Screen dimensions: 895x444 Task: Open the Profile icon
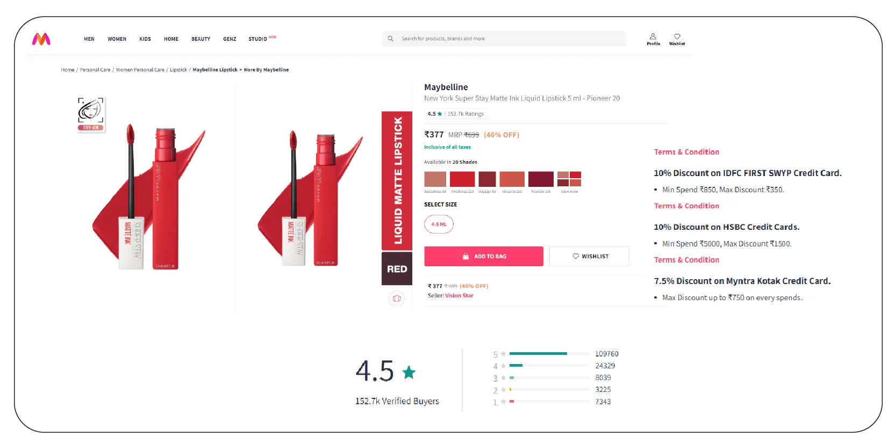pyautogui.click(x=653, y=39)
